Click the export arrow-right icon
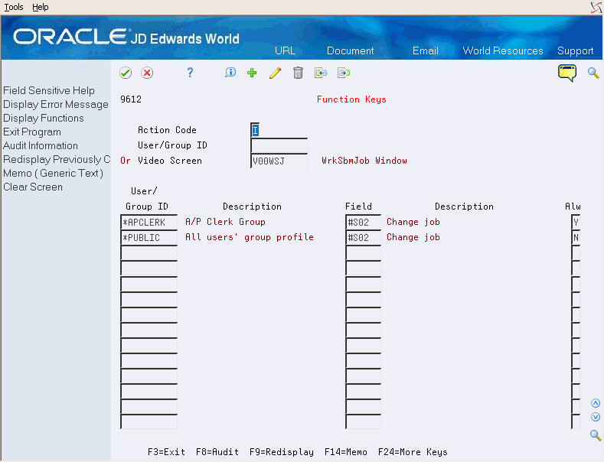Viewport: 604px width, 462px height. [x=344, y=73]
